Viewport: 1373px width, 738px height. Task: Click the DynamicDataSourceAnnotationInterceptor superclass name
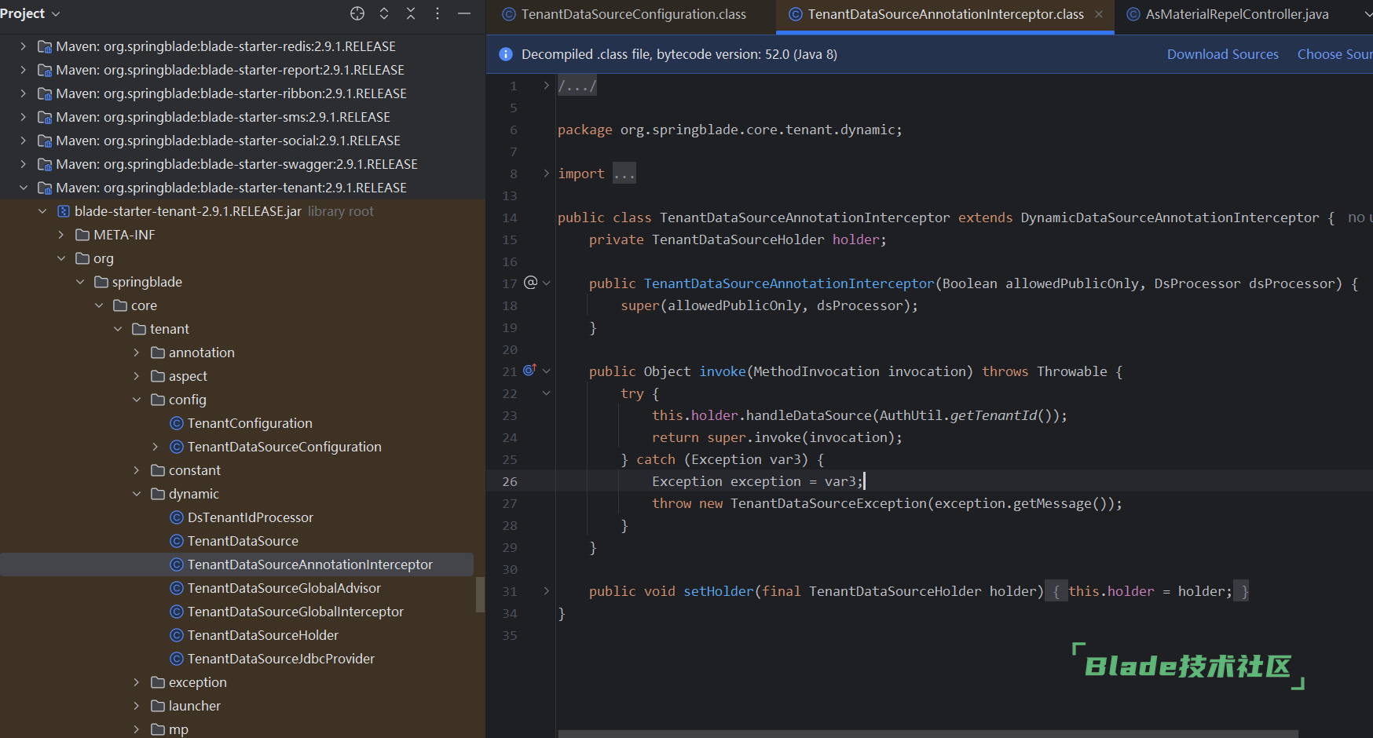1170,217
